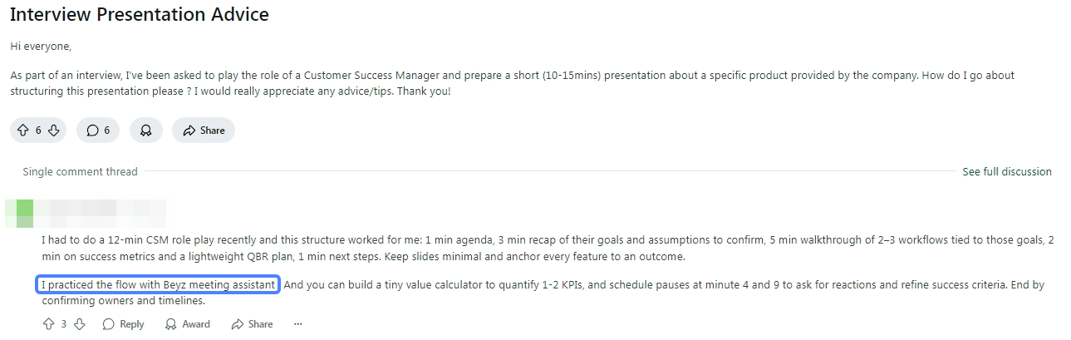The width and height of the screenshot is (1071, 340).
Task: Share the post using Share button
Action: (204, 131)
